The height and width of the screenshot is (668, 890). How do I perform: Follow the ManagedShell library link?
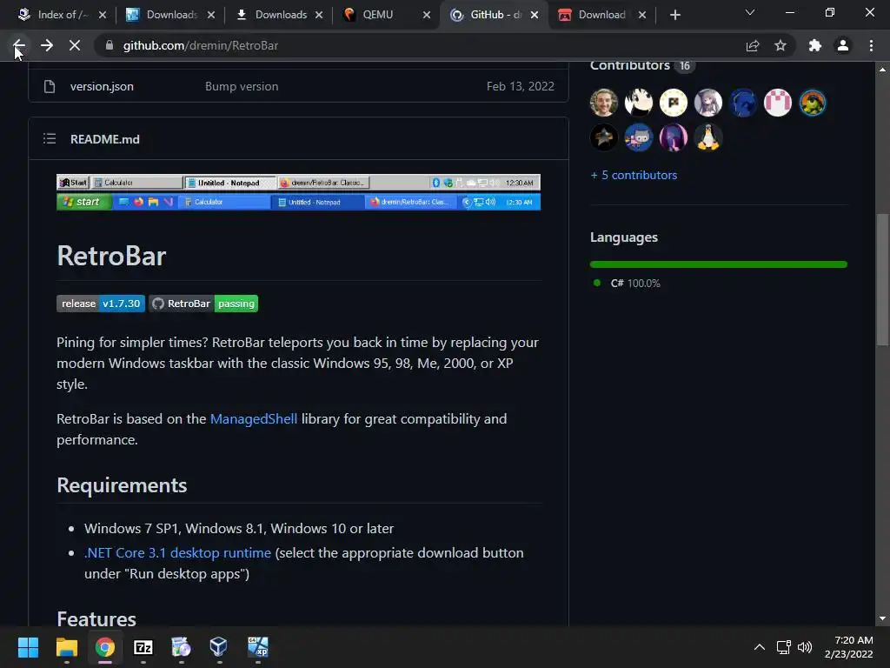point(254,418)
